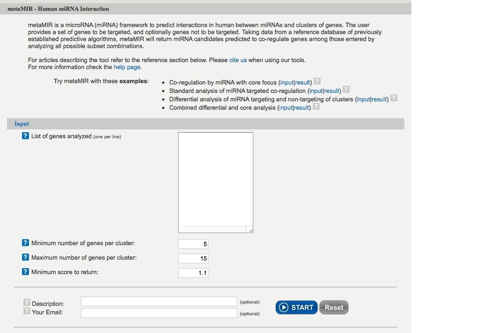Screen dimensions: 488x333
Task: Click help icon for List of genes analyzed
Action: pos(25,136)
